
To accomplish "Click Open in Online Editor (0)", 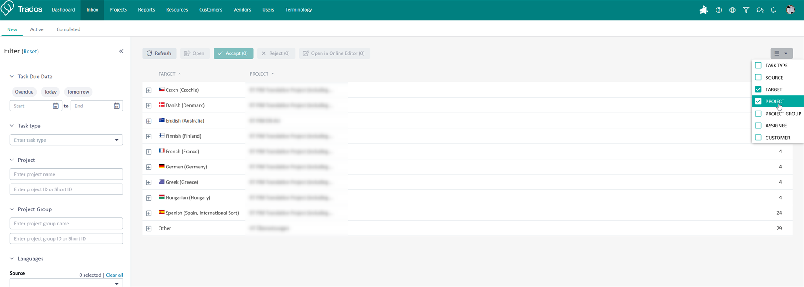I will coord(334,53).
